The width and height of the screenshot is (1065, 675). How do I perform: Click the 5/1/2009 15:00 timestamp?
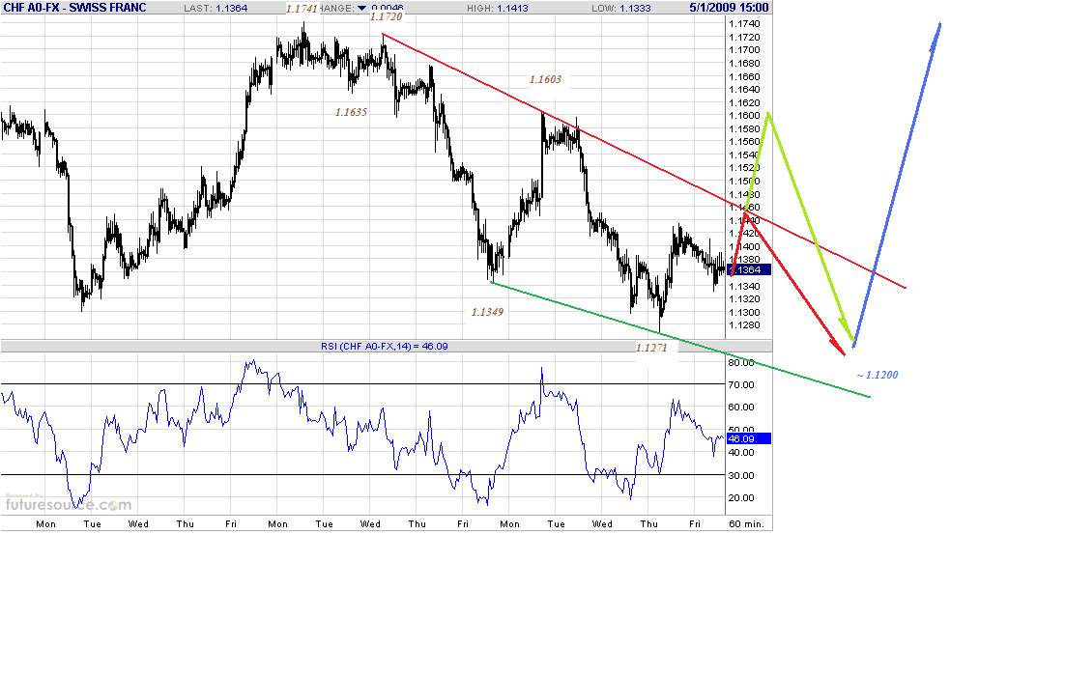tap(729, 8)
